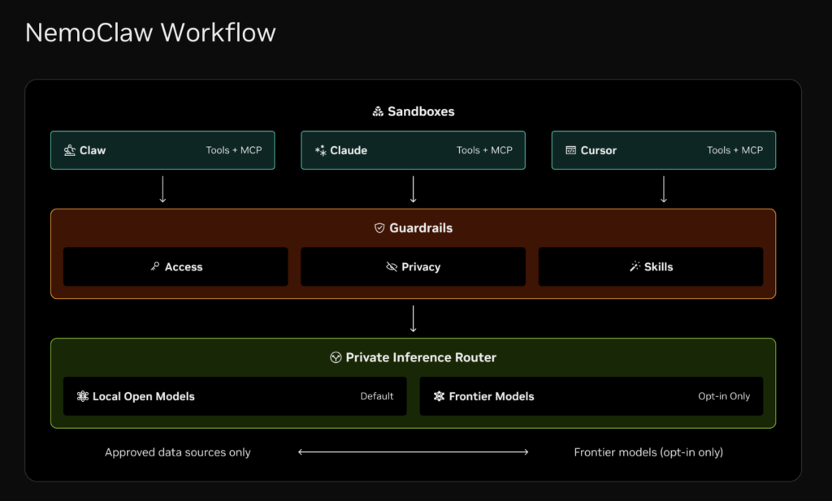Screen dimensions: 832x501
Task: Open the Claw sandbox card
Action: [x=162, y=150]
